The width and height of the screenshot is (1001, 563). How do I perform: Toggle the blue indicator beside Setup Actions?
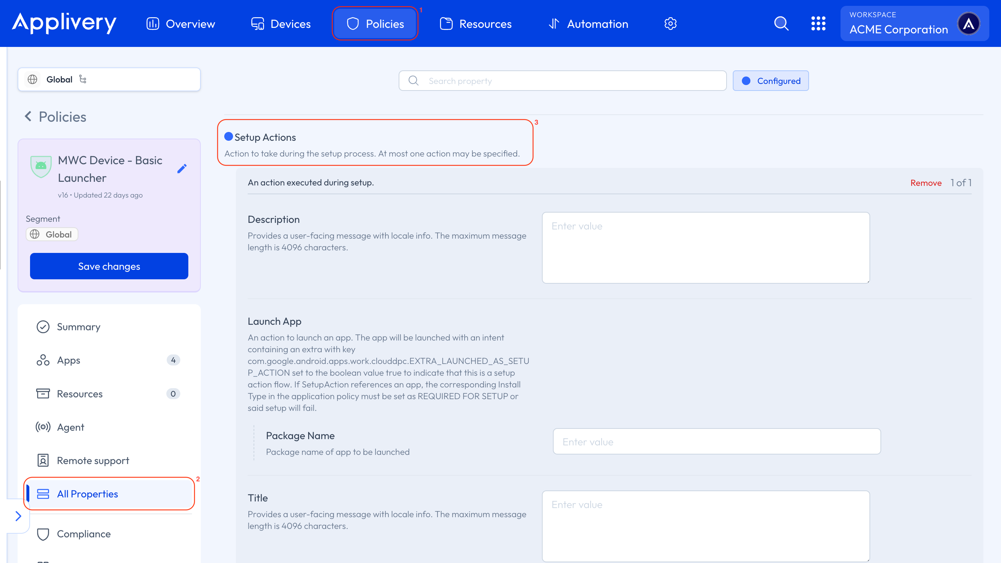click(x=229, y=137)
